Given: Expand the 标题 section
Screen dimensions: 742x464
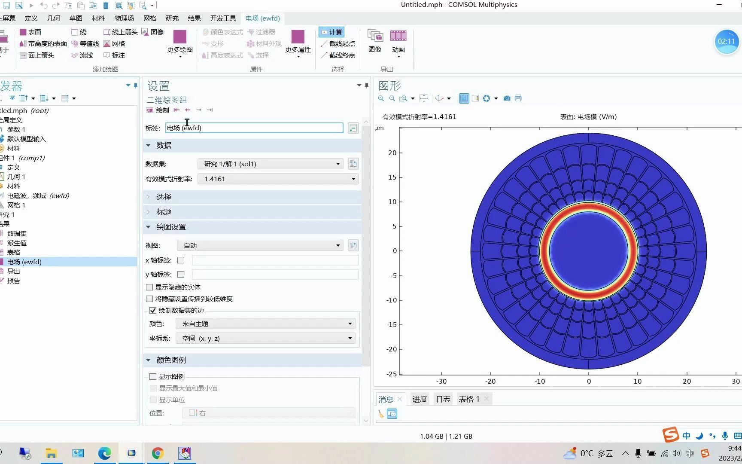Looking at the screenshot, I should [252, 212].
